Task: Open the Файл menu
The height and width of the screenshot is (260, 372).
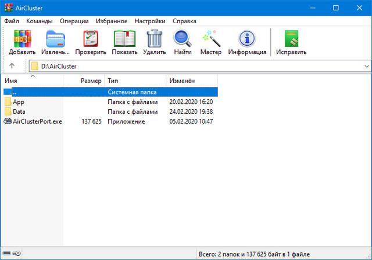Action: [x=12, y=21]
